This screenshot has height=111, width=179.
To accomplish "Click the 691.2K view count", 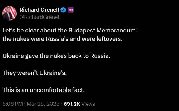I will (x=72, y=104).
